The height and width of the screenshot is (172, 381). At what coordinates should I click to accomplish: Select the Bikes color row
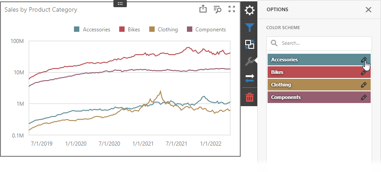point(319,72)
